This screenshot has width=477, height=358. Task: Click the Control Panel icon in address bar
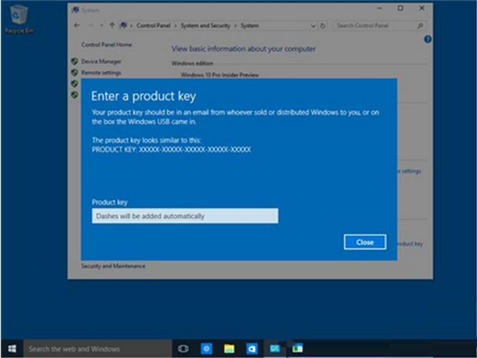click(123, 25)
